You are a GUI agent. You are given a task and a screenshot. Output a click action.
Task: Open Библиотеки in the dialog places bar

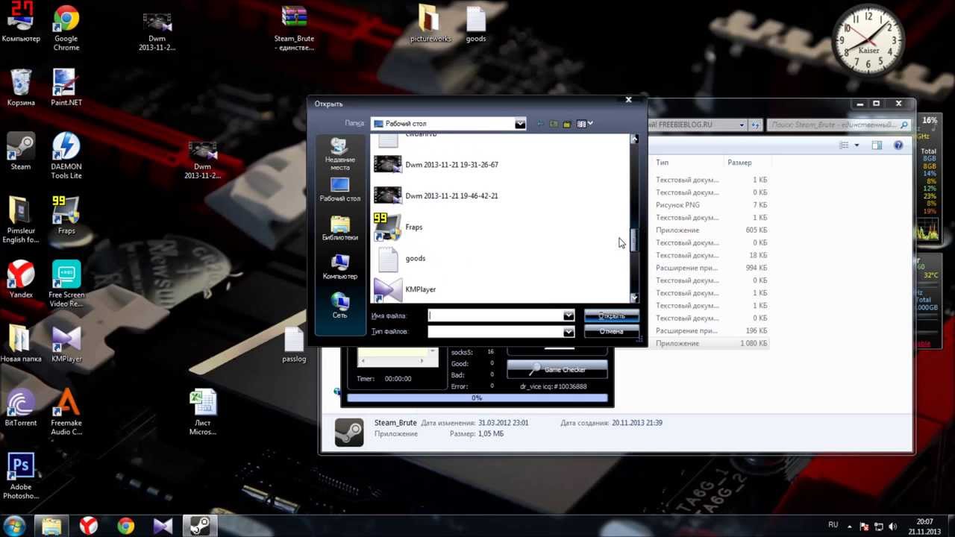click(339, 228)
